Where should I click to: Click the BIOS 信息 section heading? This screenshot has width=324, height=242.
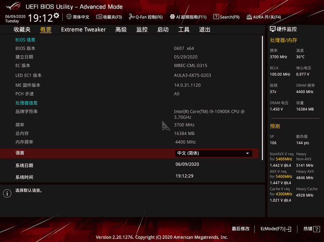tap(25, 40)
